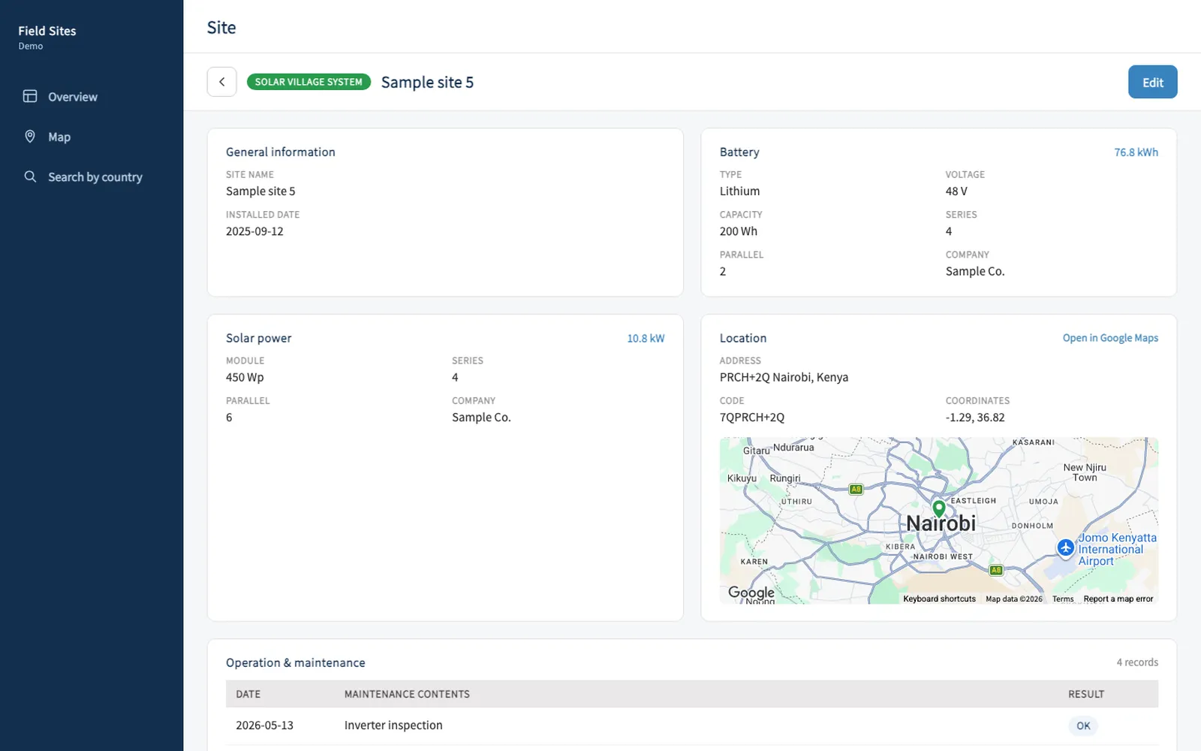Click the MAINTENANCE CONTENTS column header
The height and width of the screenshot is (751, 1201).
tap(407, 694)
